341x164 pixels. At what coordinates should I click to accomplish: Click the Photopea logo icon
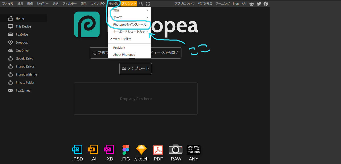coord(87,24)
